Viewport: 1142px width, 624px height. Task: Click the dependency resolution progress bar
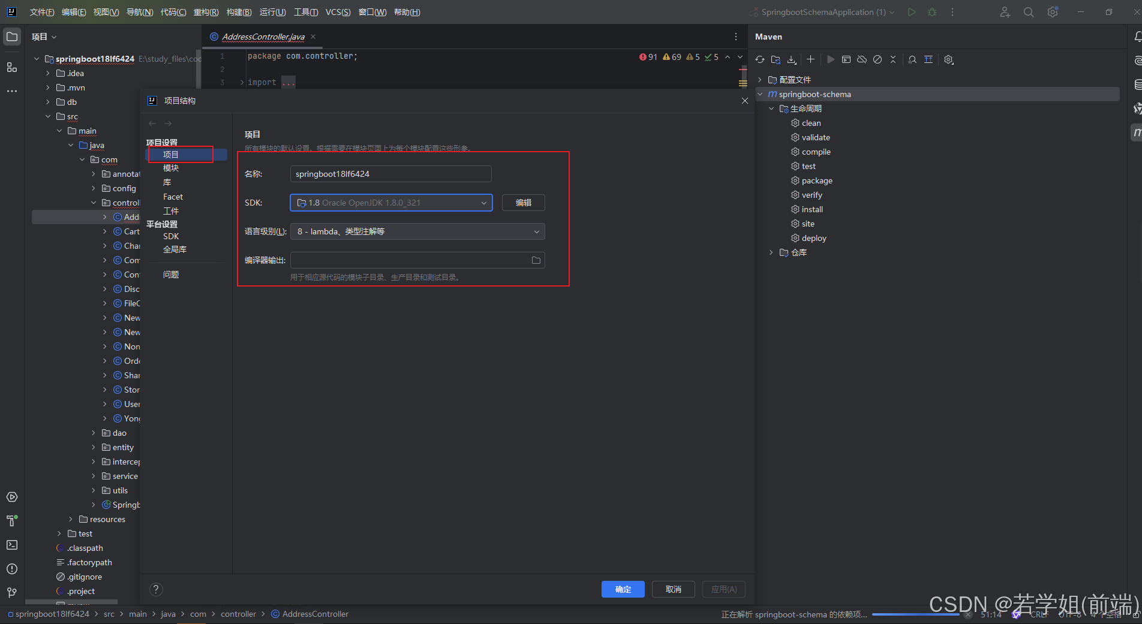(x=918, y=614)
